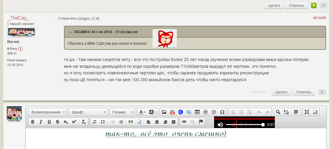Open the smiley emoticon picker
This screenshot has height=149, width=332.
pos(214,112)
